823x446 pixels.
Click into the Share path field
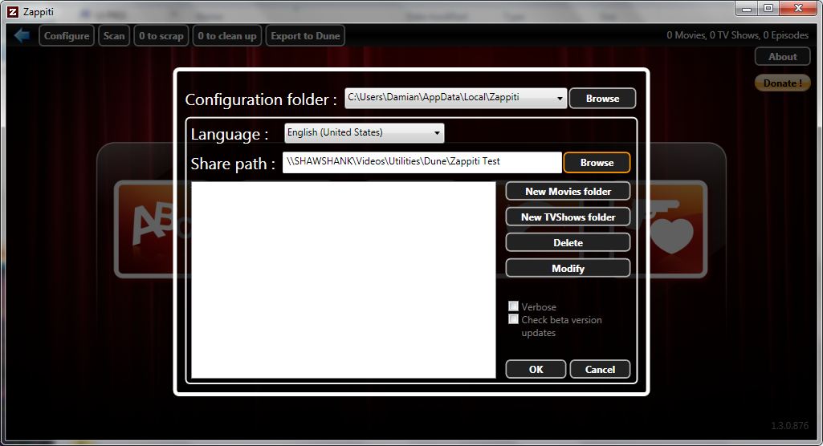point(422,162)
